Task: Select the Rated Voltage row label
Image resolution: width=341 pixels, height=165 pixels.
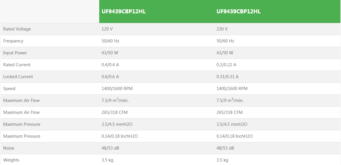Action: tap(17, 29)
